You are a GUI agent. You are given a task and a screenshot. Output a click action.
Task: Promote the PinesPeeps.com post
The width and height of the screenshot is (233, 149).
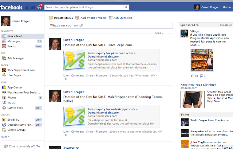(101, 75)
